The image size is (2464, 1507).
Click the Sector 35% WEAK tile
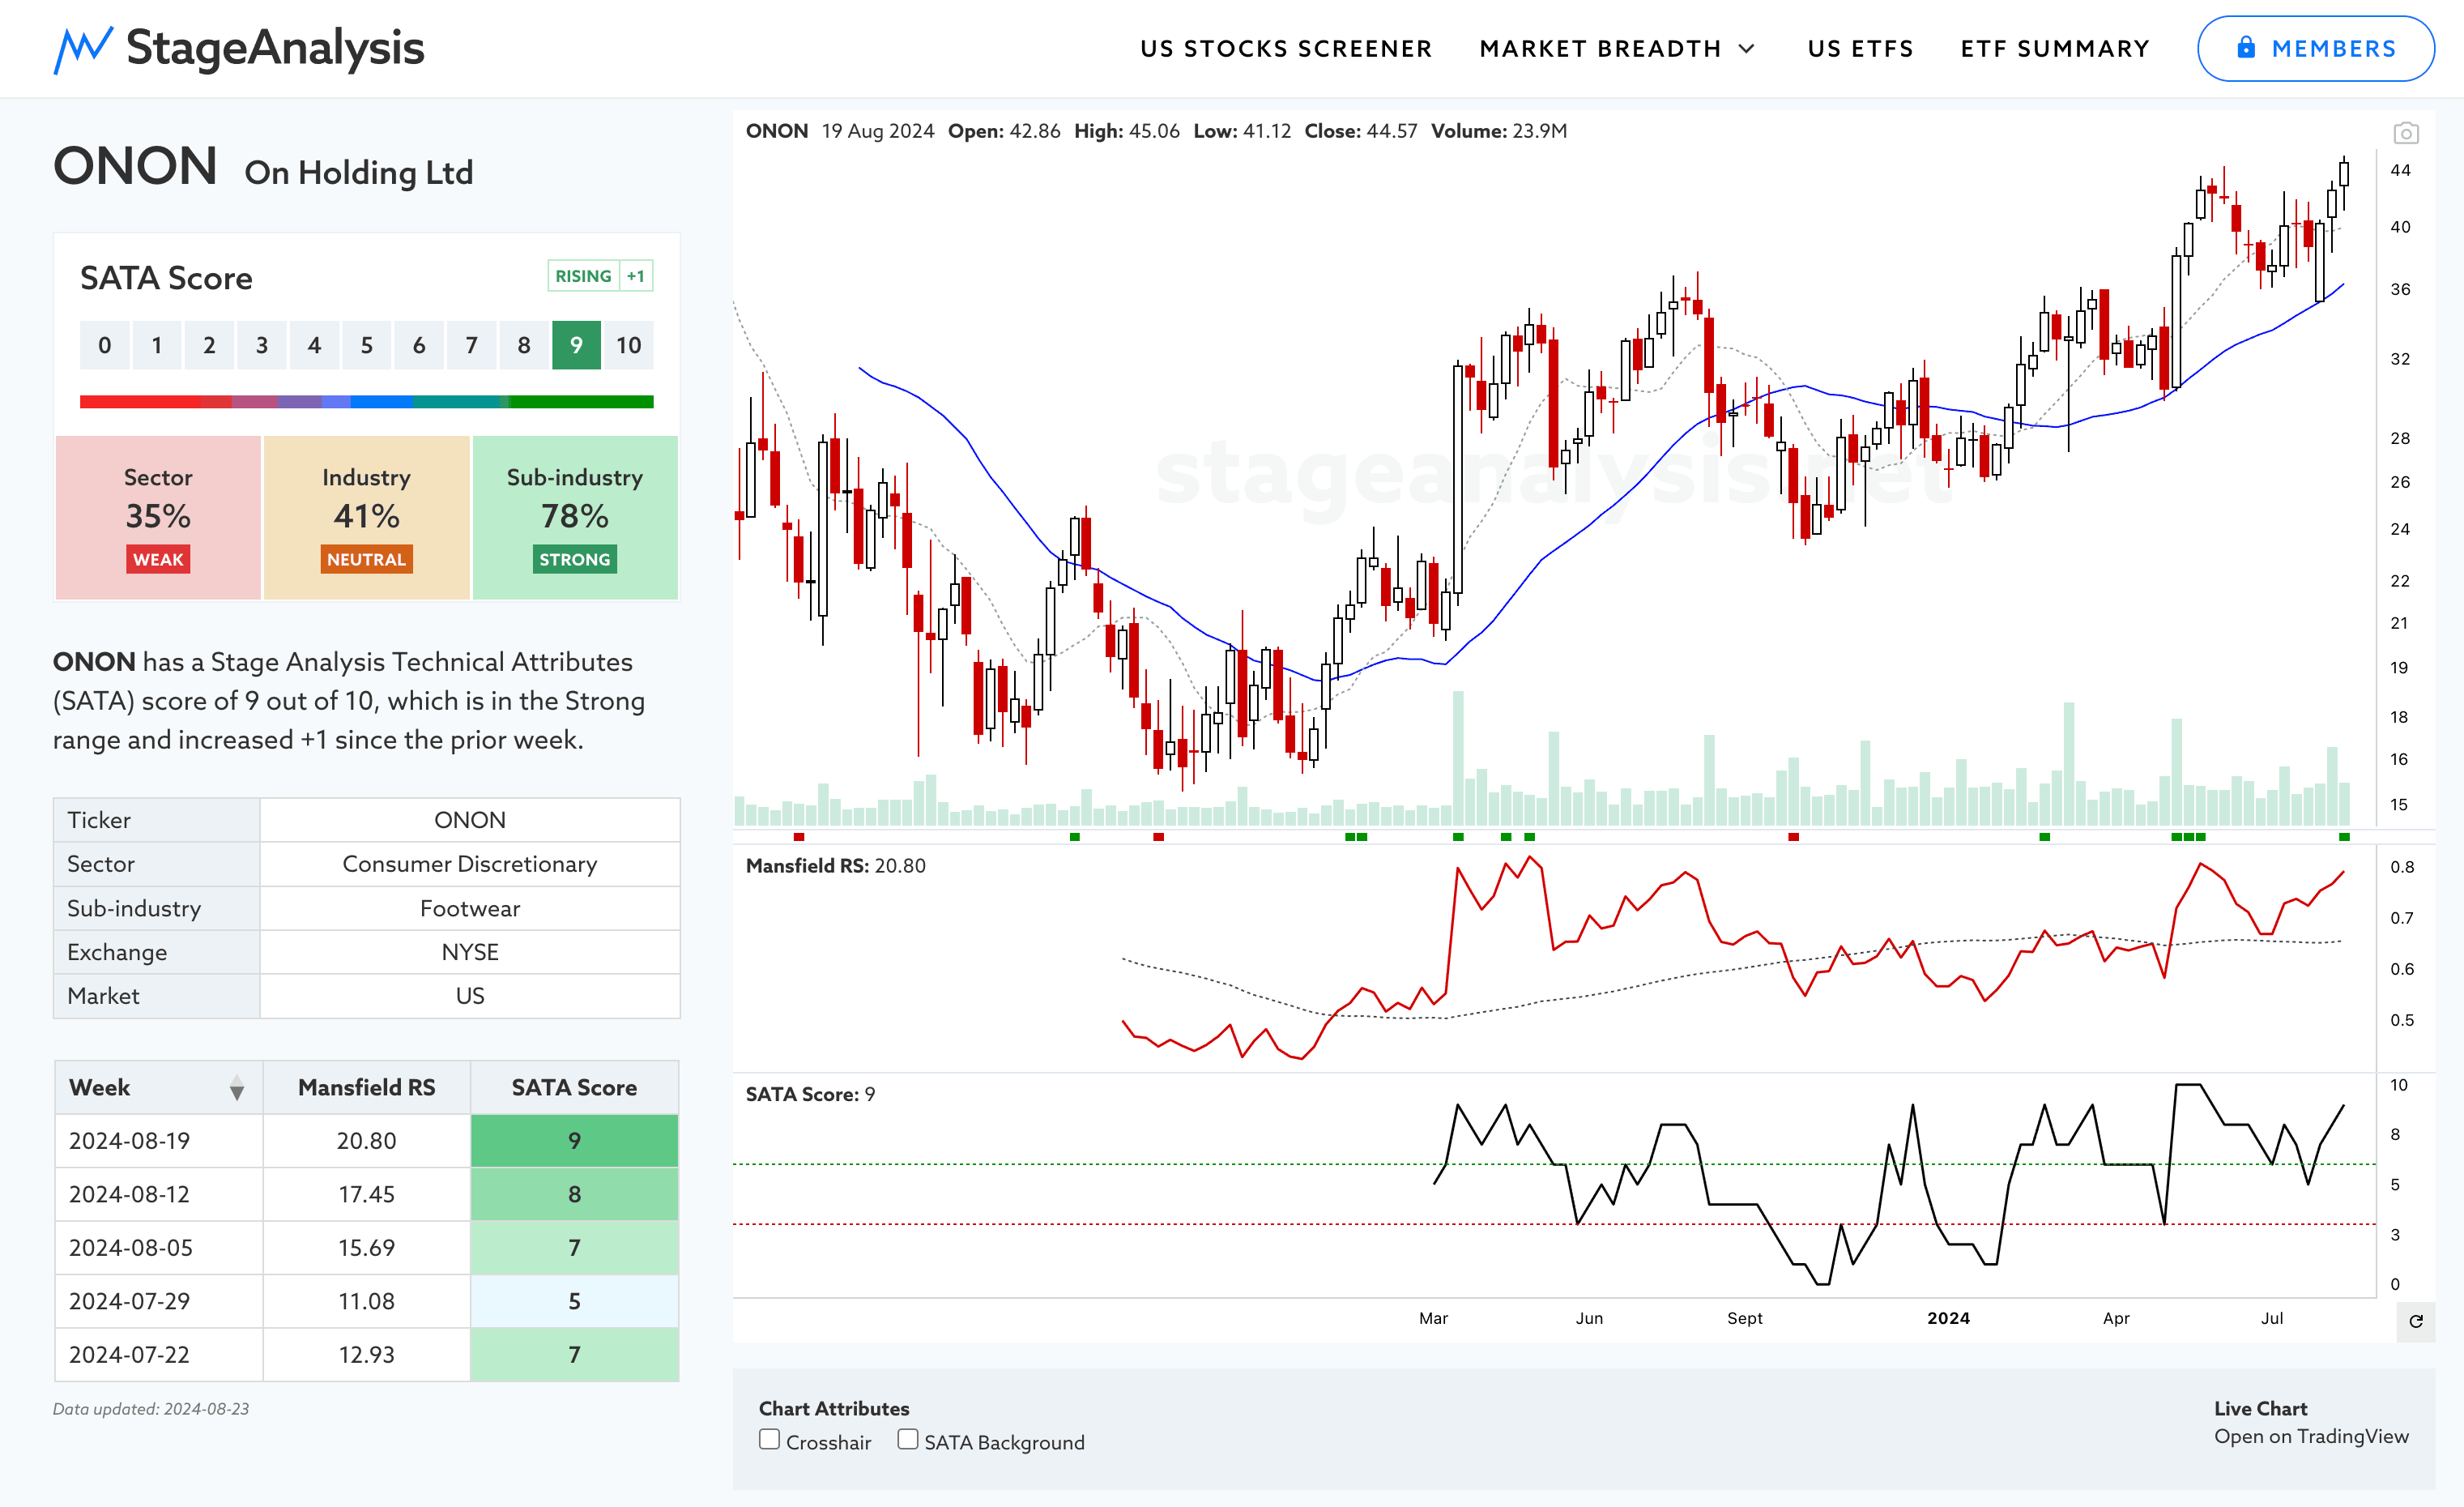pyautogui.click(x=158, y=517)
